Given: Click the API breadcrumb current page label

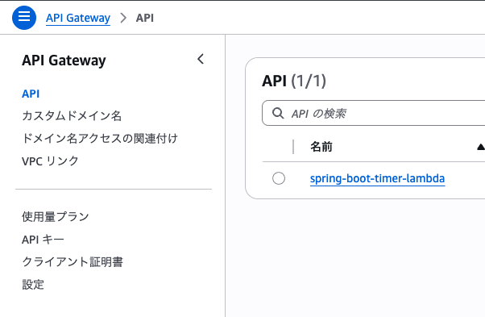Looking at the screenshot, I should (x=145, y=18).
